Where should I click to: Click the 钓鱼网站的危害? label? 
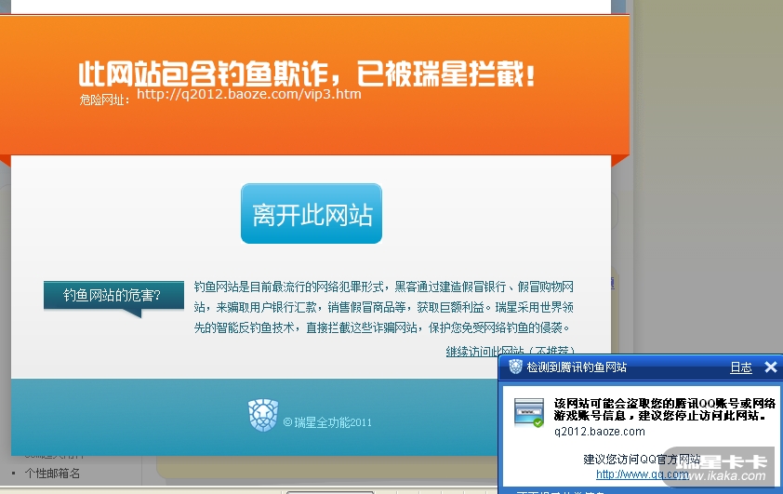coord(113,295)
